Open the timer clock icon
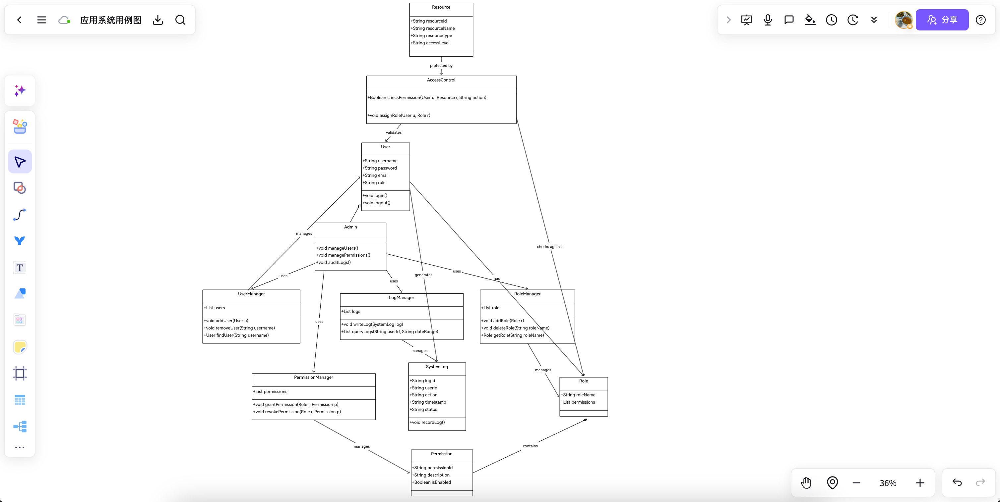Image resolution: width=1000 pixels, height=502 pixels. tap(831, 20)
